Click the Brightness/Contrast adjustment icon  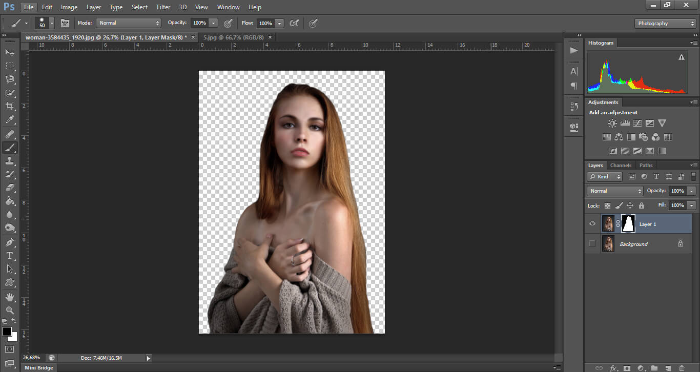click(x=612, y=123)
